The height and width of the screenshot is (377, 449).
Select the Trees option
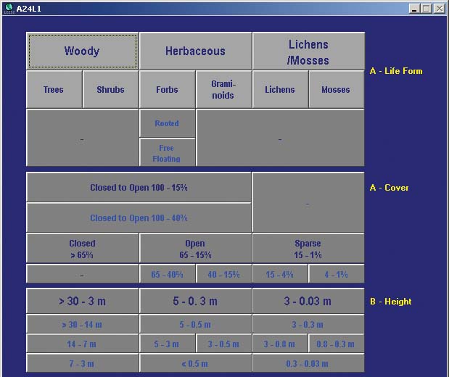(x=54, y=90)
